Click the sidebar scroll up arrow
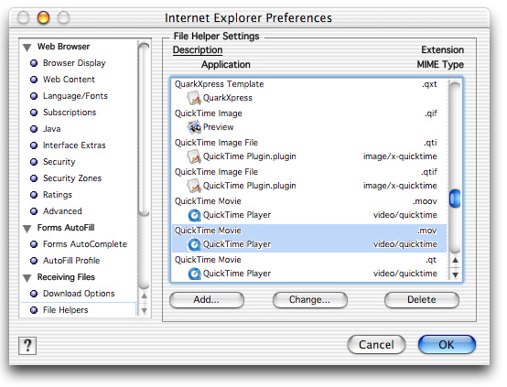 [x=145, y=296]
